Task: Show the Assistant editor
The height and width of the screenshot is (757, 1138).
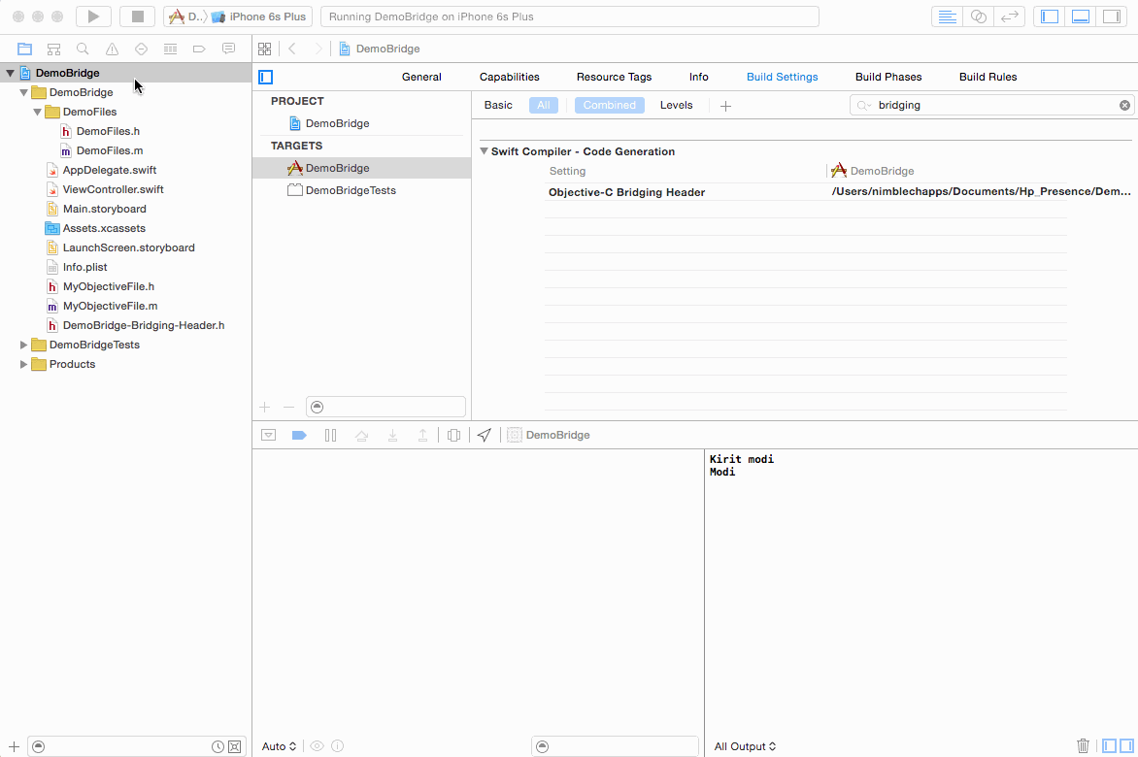Action: (x=979, y=16)
